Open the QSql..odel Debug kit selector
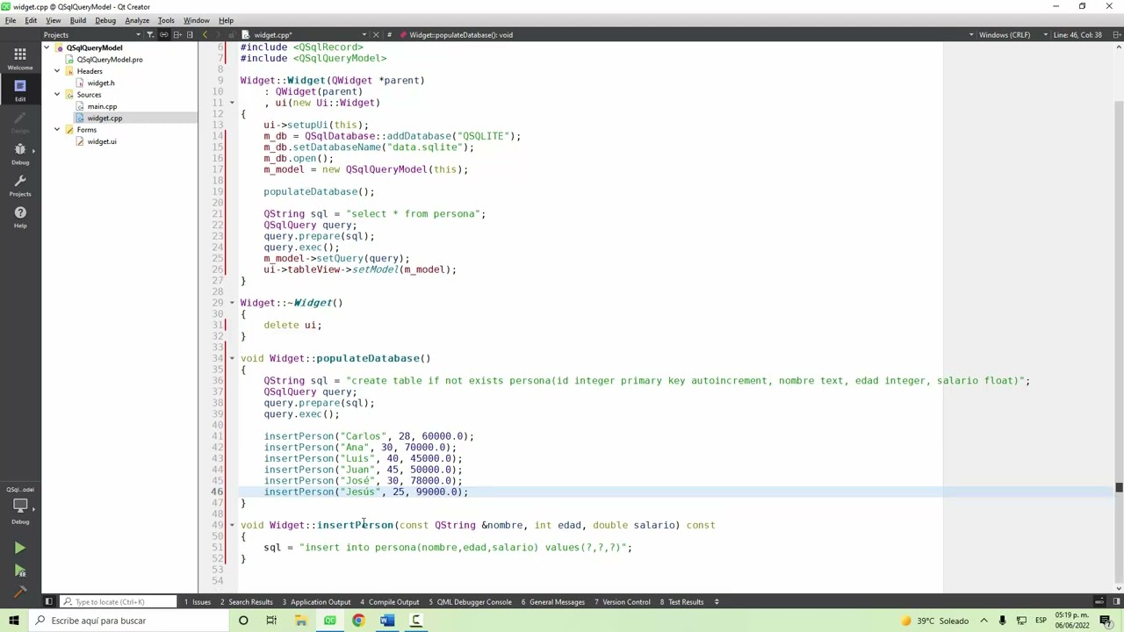Image resolution: width=1124 pixels, height=632 pixels. [x=19, y=506]
